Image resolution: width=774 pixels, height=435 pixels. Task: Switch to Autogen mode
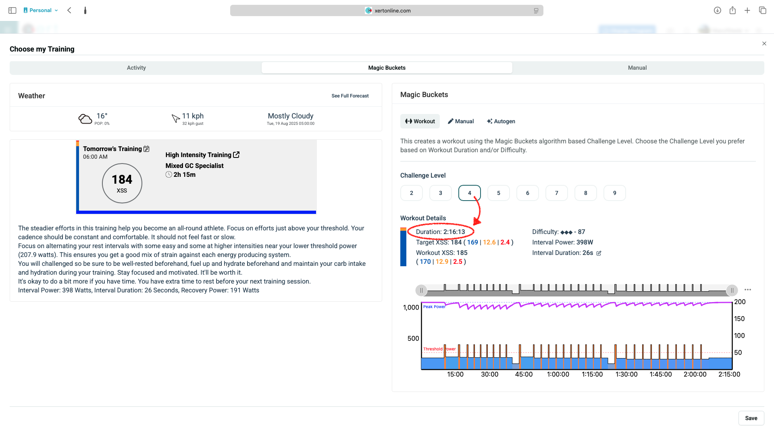(501, 121)
